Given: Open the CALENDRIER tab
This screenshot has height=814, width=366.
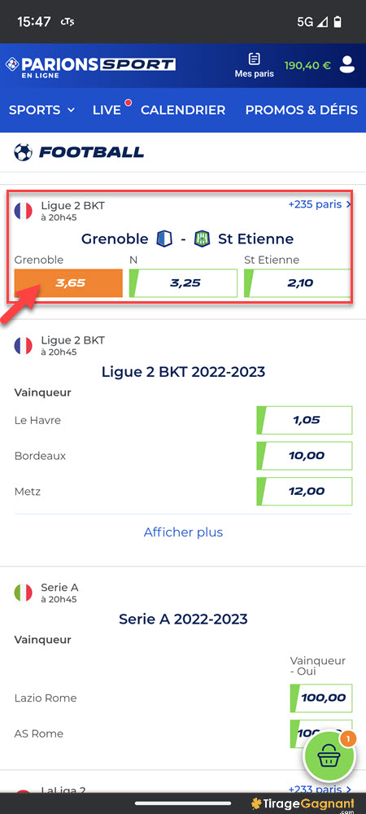Looking at the screenshot, I should point(183,110).
